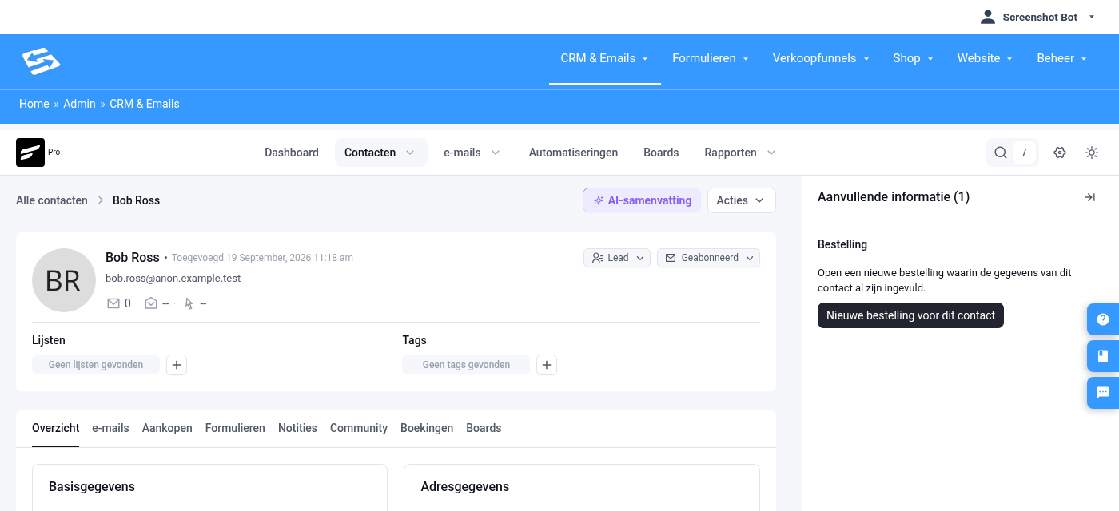Click the click rate cursor icon

pyautogui.click(x=189, y=303)
